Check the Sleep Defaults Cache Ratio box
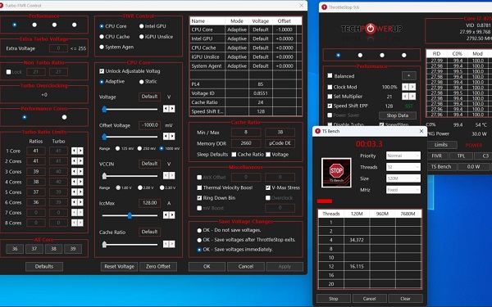Screen dimensions: 492x307 pos(234,155)
